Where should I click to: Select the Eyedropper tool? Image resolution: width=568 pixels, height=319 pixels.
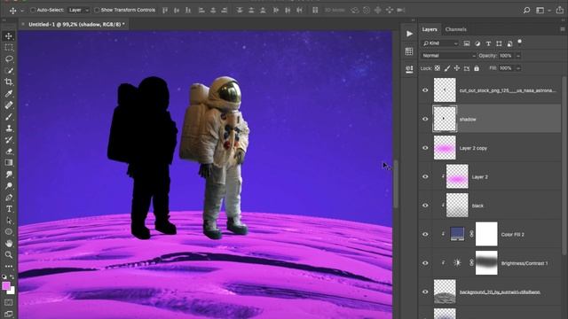pyautogui.click(x=9, y=94)
